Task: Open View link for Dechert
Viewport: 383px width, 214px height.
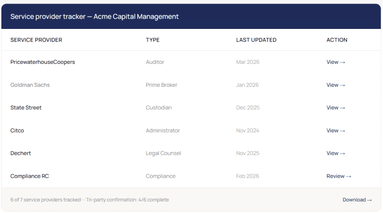Action: (x=336, y=153)
